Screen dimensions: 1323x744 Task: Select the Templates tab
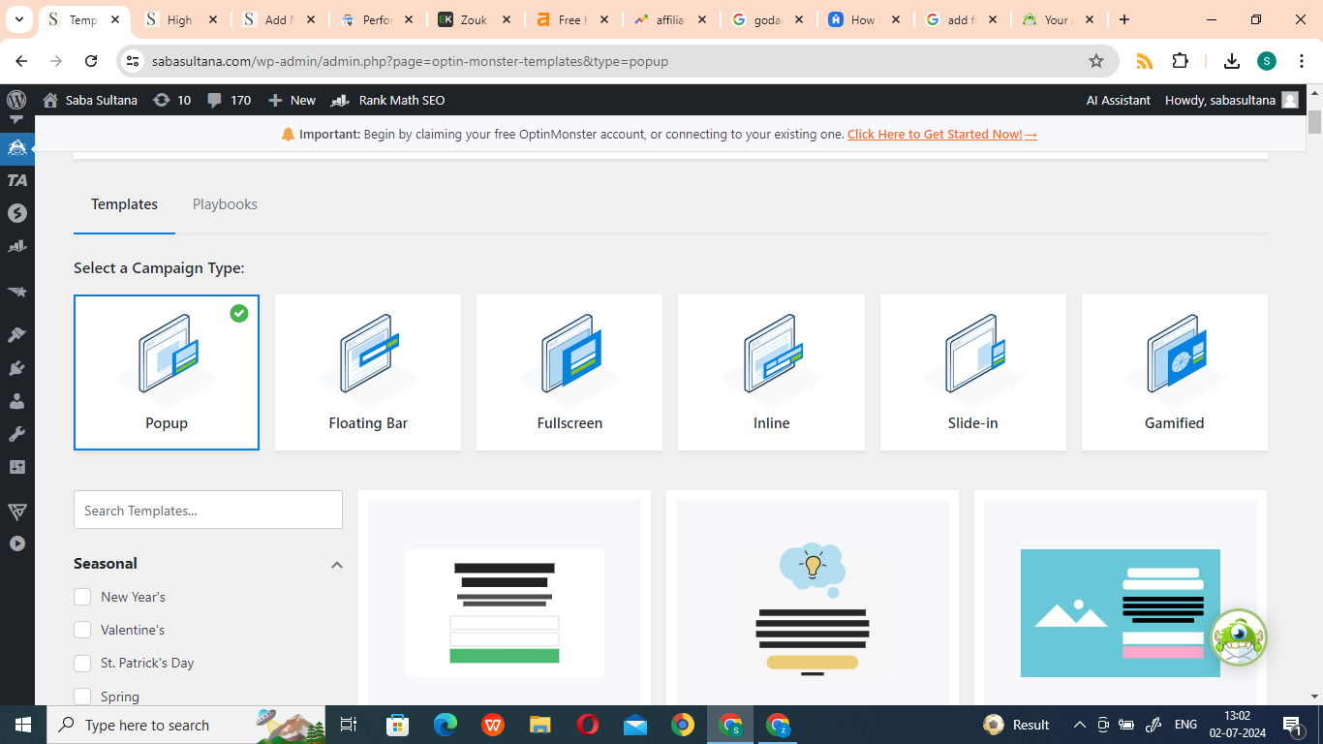[124, 204]
